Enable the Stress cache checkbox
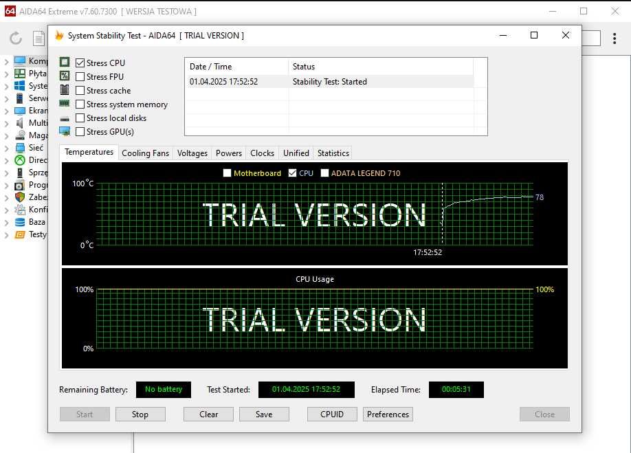 [80, 91]
